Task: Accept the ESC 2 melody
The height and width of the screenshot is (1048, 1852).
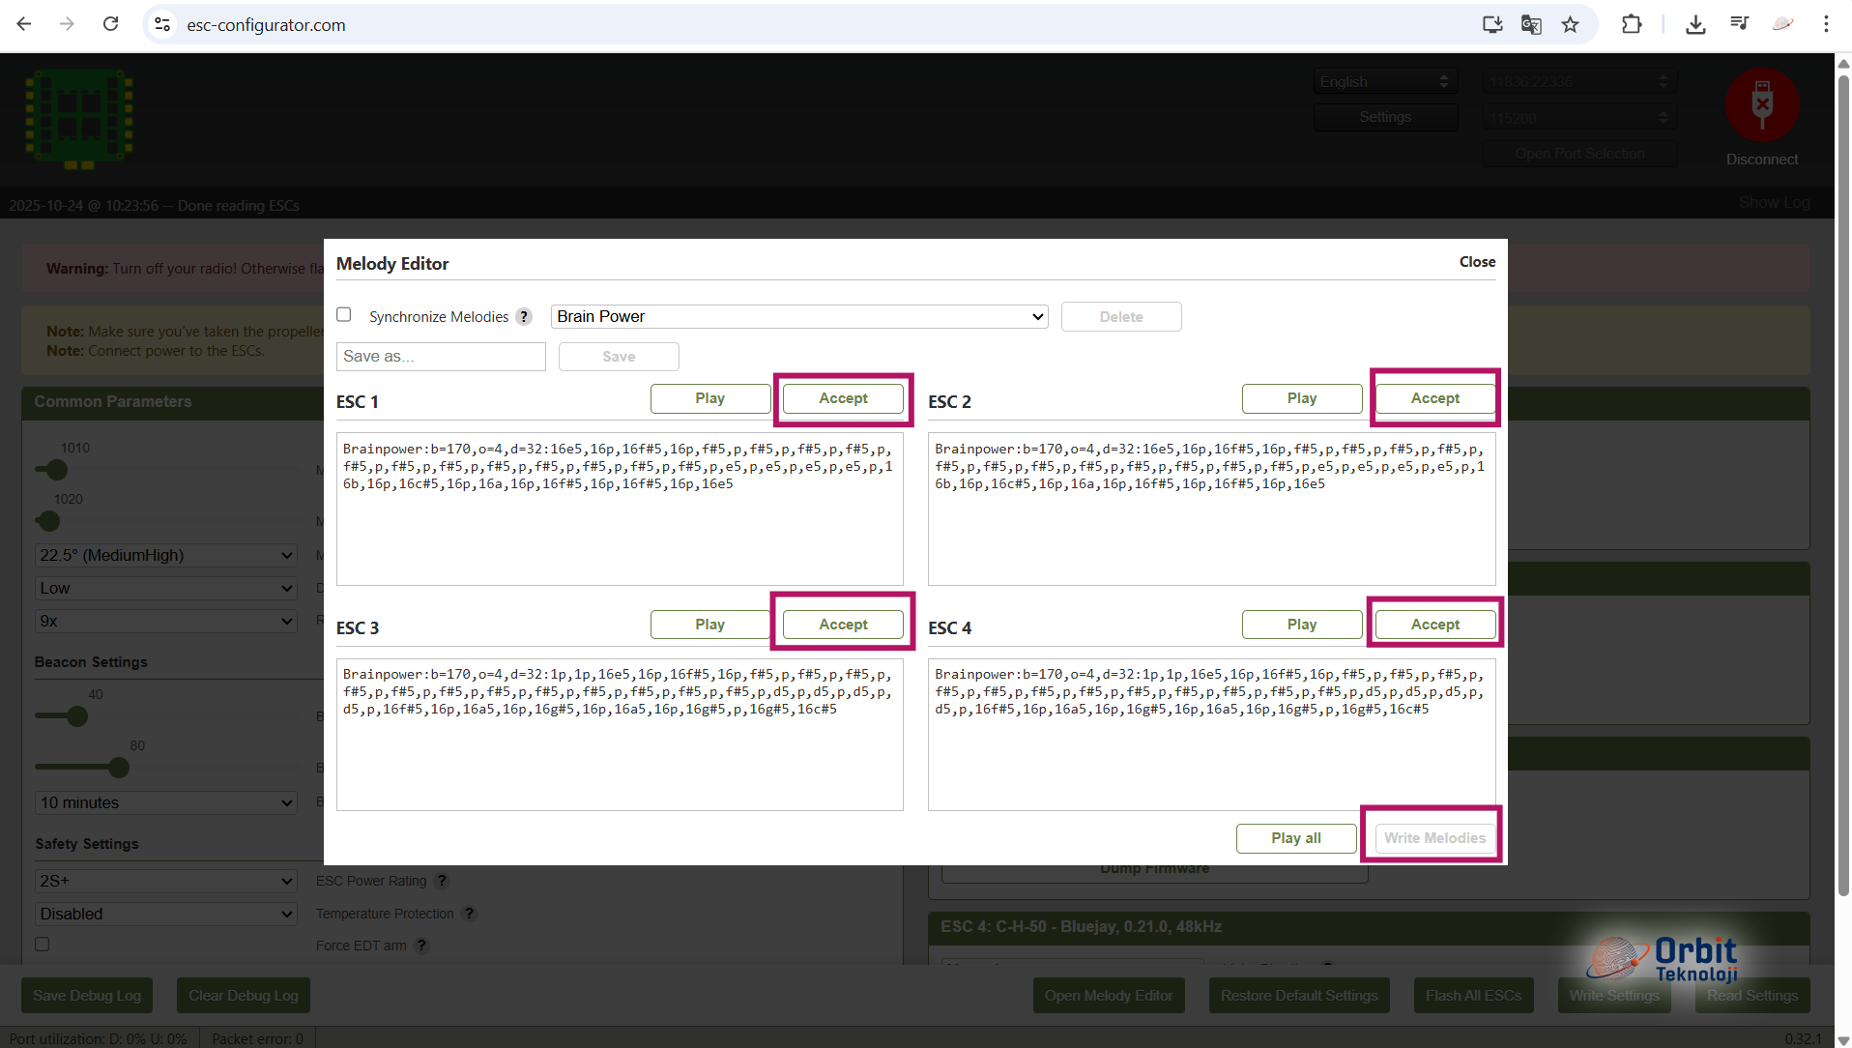Action: point(1434,398)
